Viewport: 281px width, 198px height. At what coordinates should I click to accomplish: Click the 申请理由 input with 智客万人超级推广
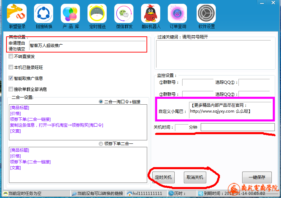click(x=87, y=46)
